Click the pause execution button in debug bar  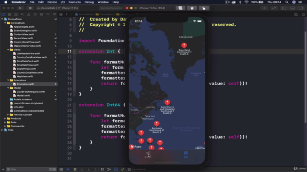point(75,169)
